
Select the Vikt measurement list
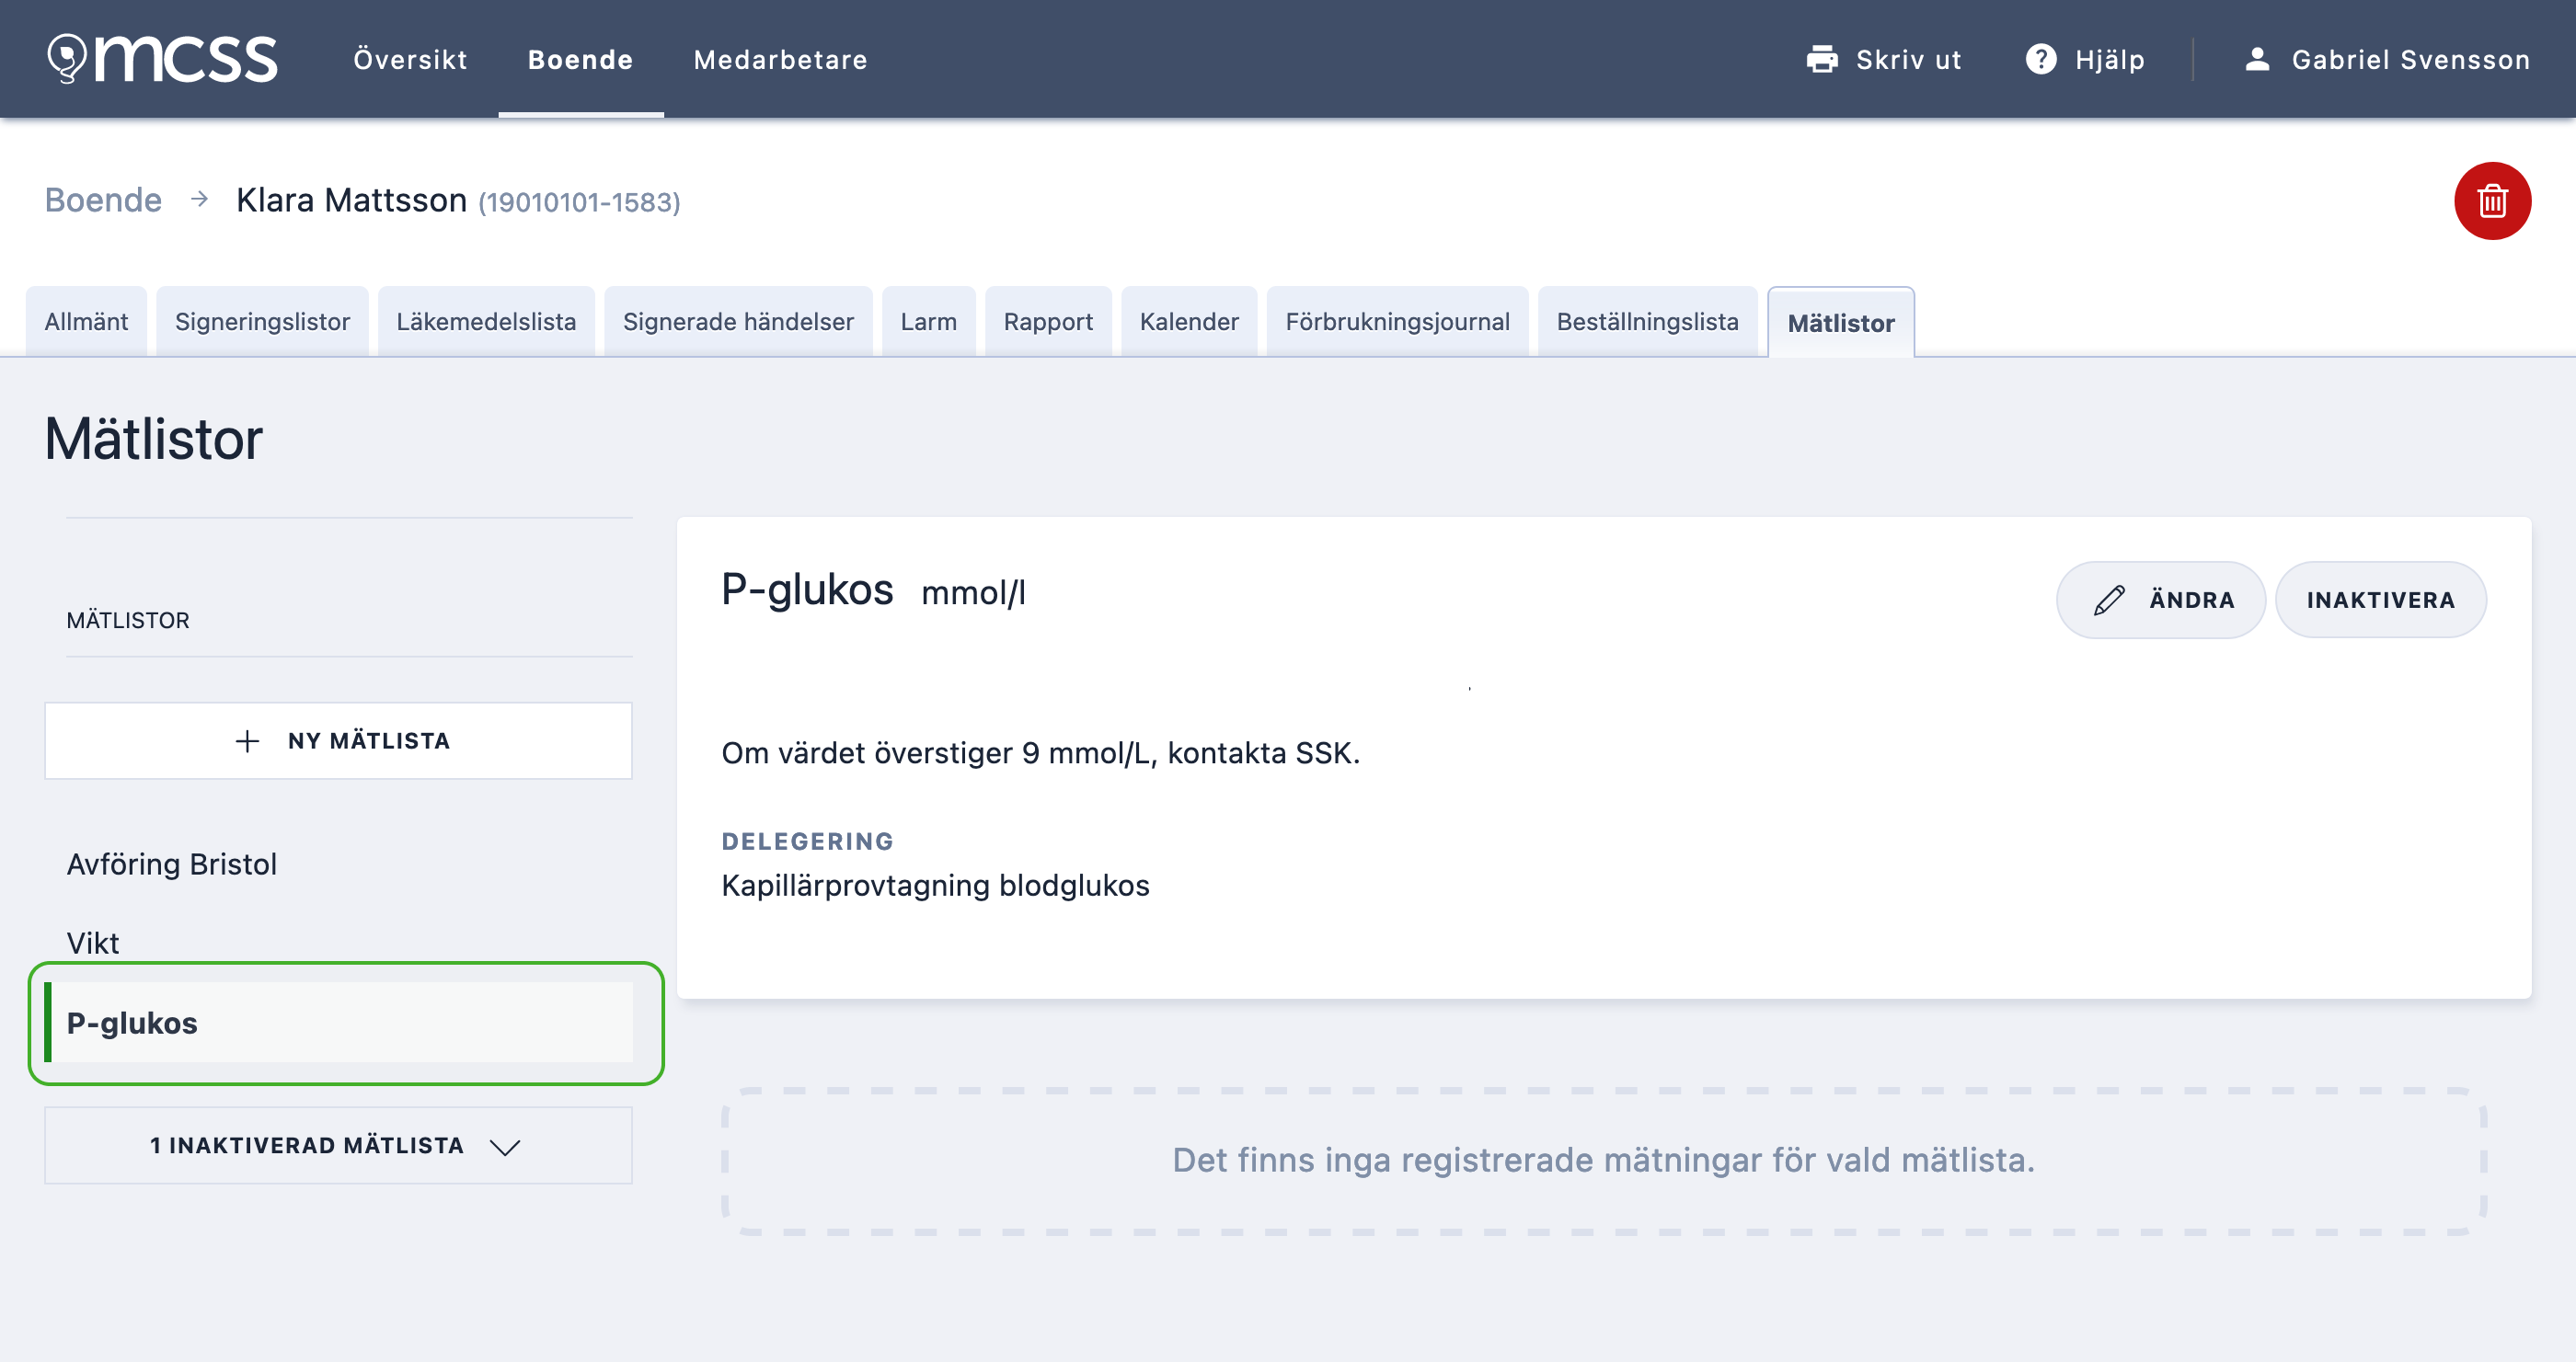[x=93, y=943]
